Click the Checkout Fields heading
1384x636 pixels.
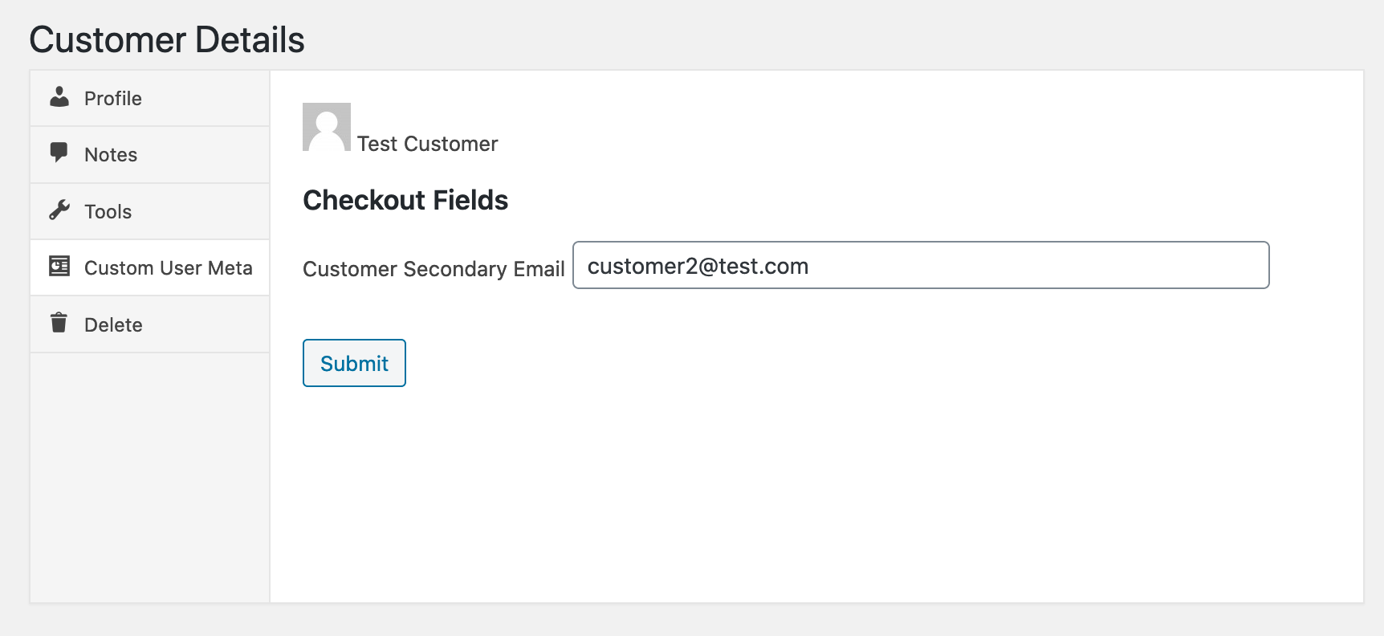[x=405, y=201]
